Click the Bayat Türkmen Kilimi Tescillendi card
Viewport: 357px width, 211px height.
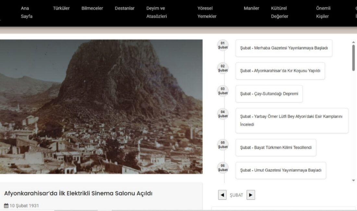[x=276, y=147]
